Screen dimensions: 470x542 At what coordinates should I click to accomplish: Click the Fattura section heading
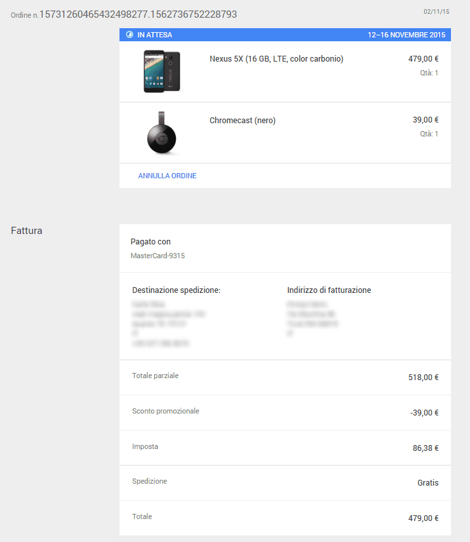[x=26, y=231]
